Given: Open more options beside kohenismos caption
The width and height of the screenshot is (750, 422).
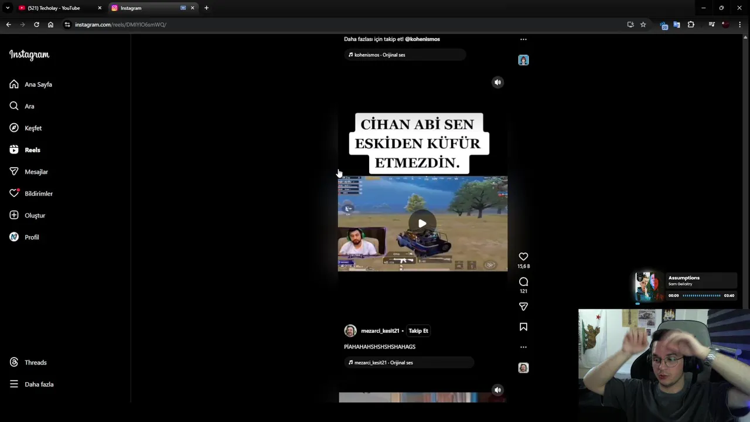Looking at the screenshot, I should [523, 39].
